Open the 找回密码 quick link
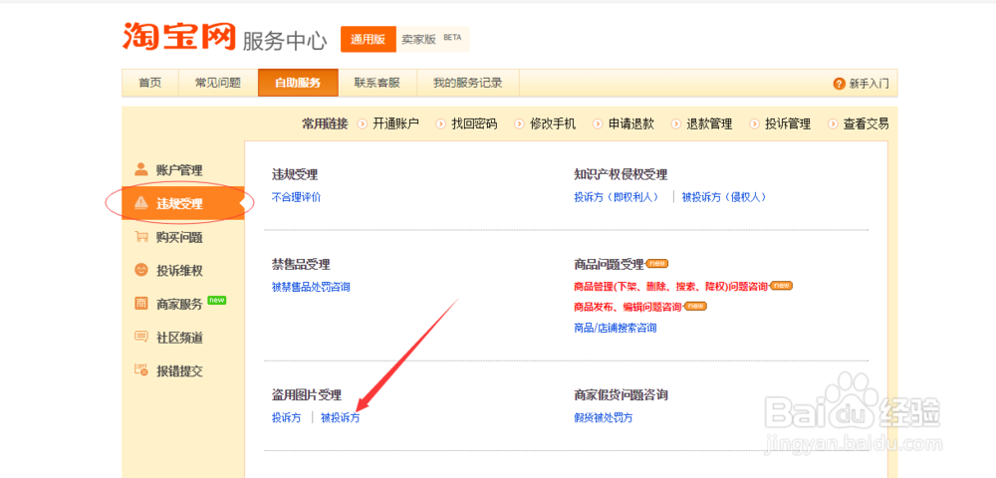This screenshot has width=996, height=478. [474, 123]
